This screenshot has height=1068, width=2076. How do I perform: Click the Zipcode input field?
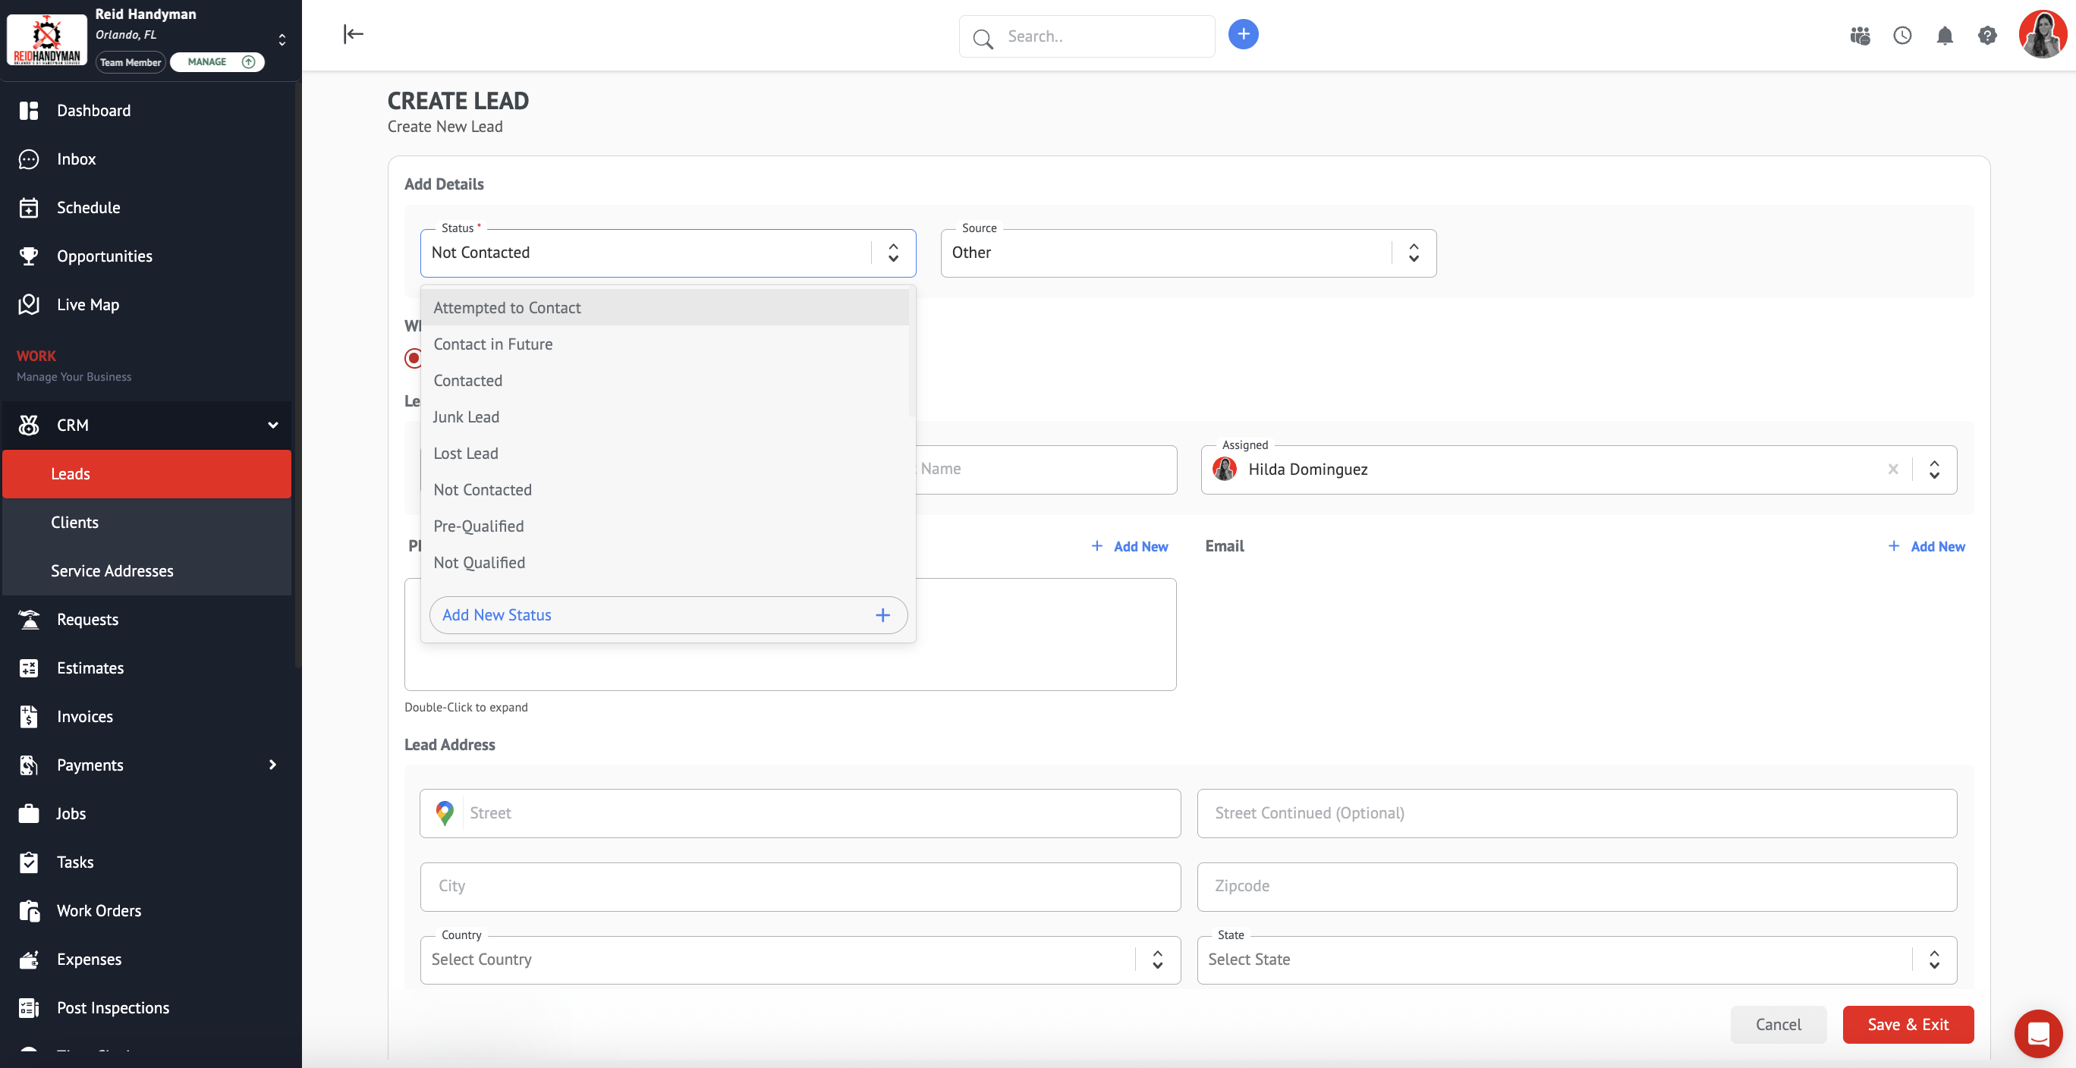1576,886
